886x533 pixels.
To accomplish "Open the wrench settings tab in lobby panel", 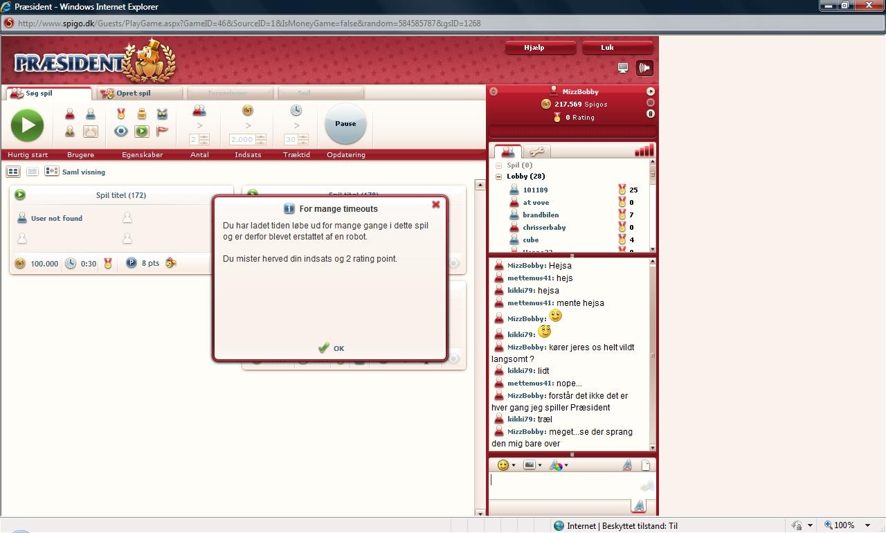I will coord(536,152).
